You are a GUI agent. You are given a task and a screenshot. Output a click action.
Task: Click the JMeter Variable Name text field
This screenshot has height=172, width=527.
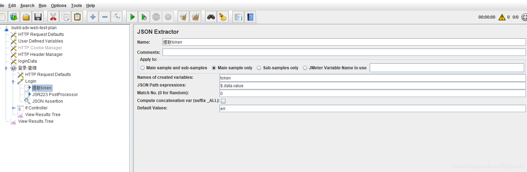pyautogui.click(x=447, y=68)
